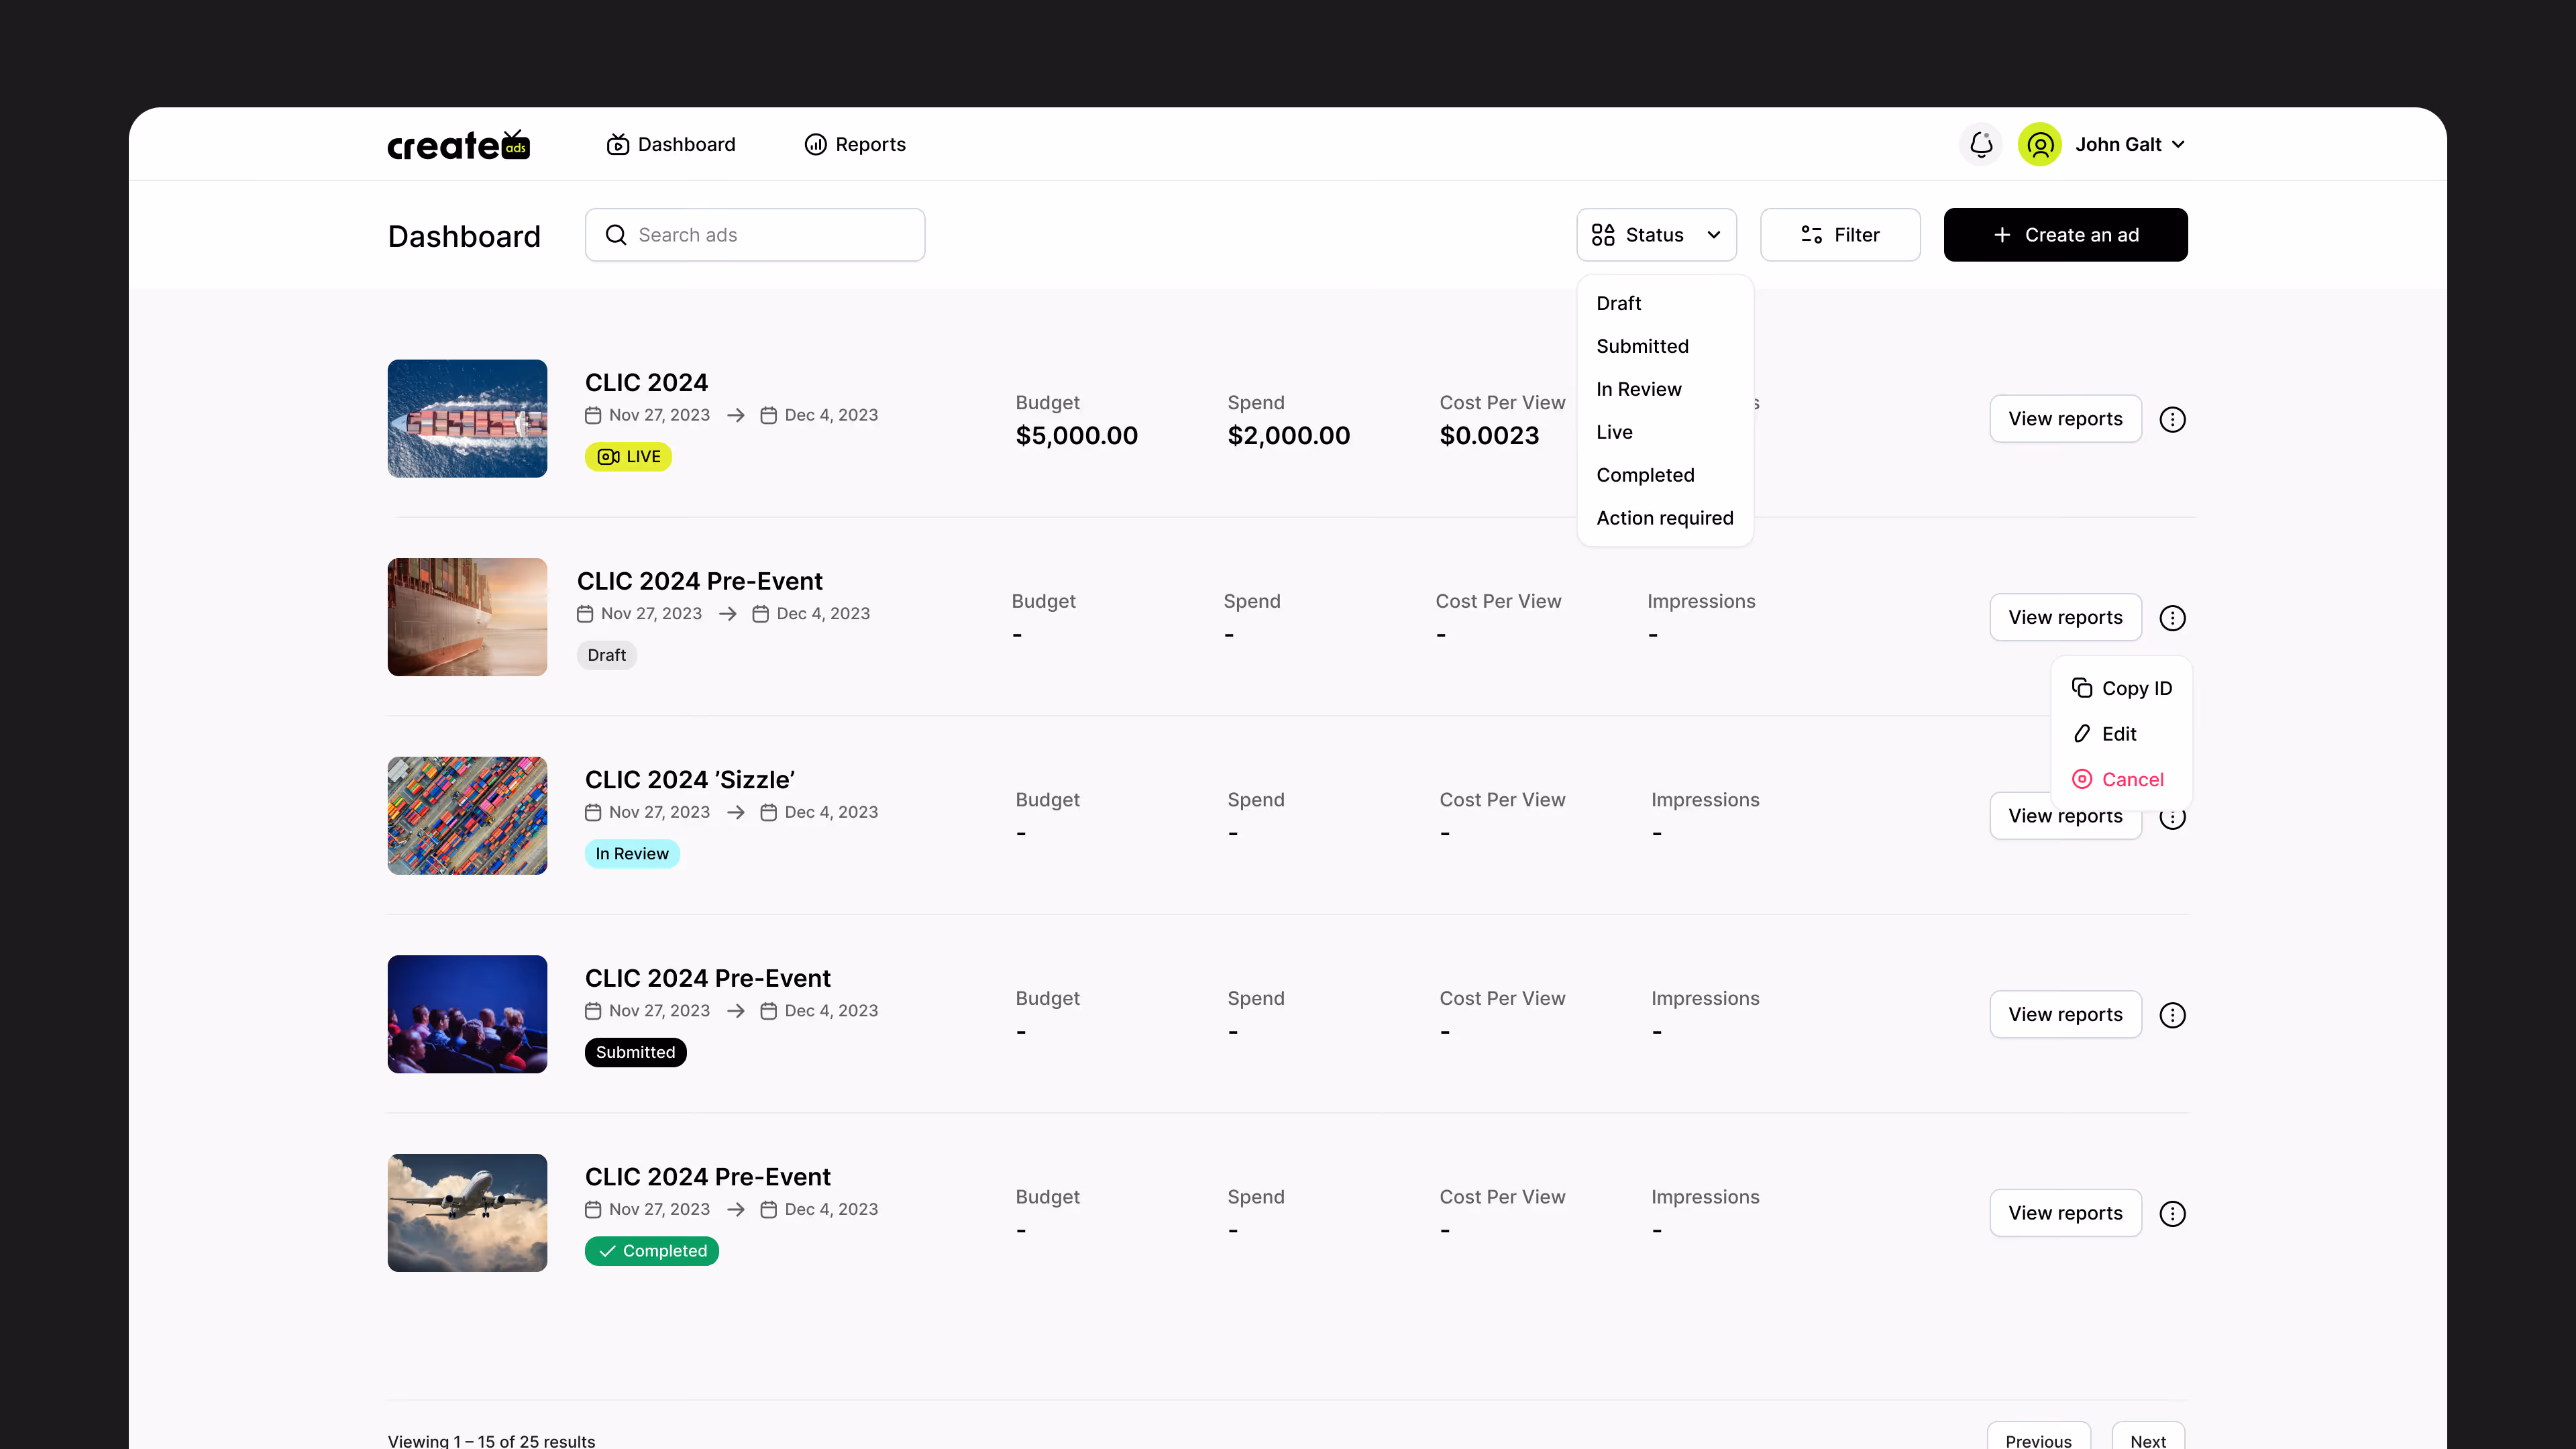The image size is (2576, 1449).
Task: Click three-dot menu for Submitted ad
Action: [2172, 1015]
